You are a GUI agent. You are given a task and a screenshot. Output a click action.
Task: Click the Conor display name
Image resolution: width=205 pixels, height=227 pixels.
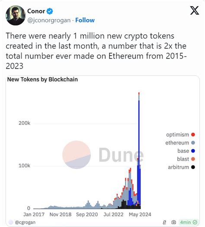(x=36, y=11)
